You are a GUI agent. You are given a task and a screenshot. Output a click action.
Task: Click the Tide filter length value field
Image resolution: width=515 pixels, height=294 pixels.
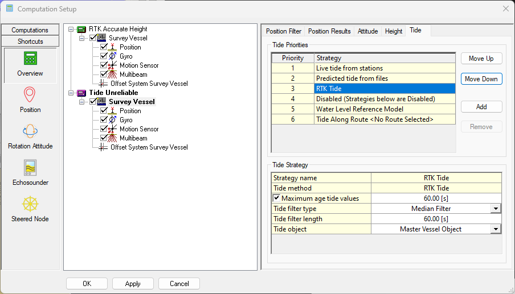pos(436,219)
